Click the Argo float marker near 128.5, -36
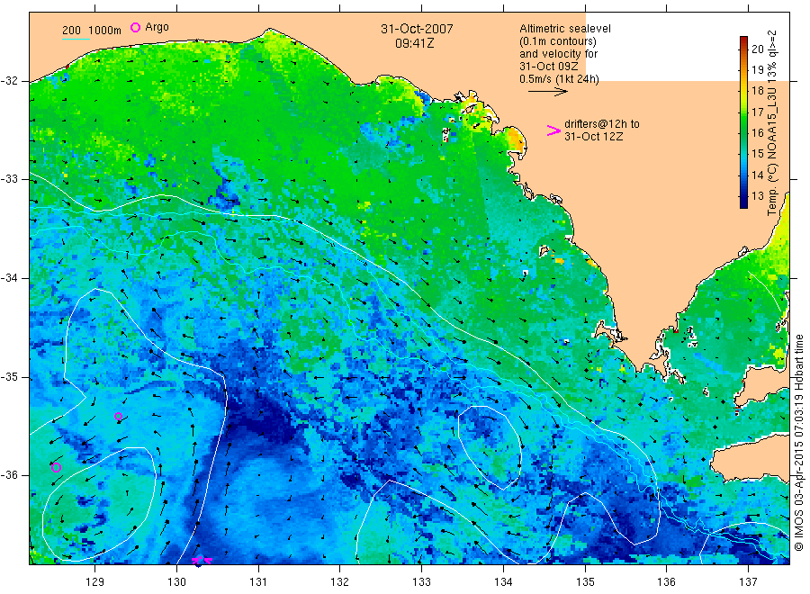The height and width of the screenshot is (594, 810). 57,468
